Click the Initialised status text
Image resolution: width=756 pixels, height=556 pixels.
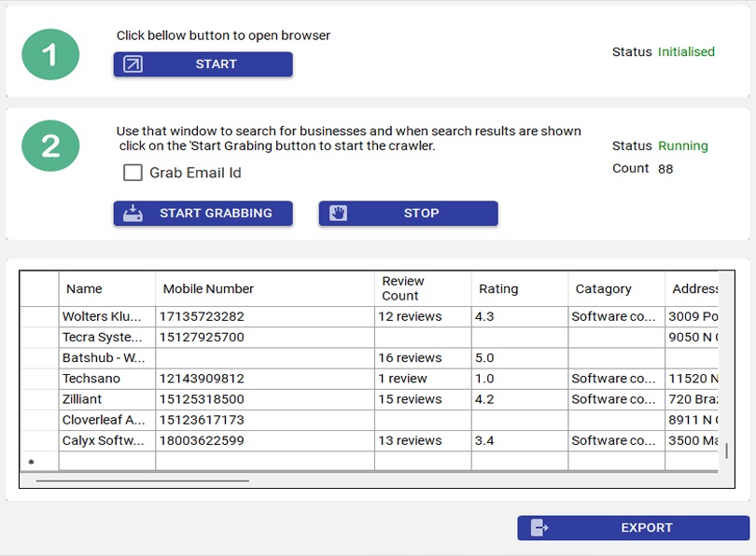point(686,51)
